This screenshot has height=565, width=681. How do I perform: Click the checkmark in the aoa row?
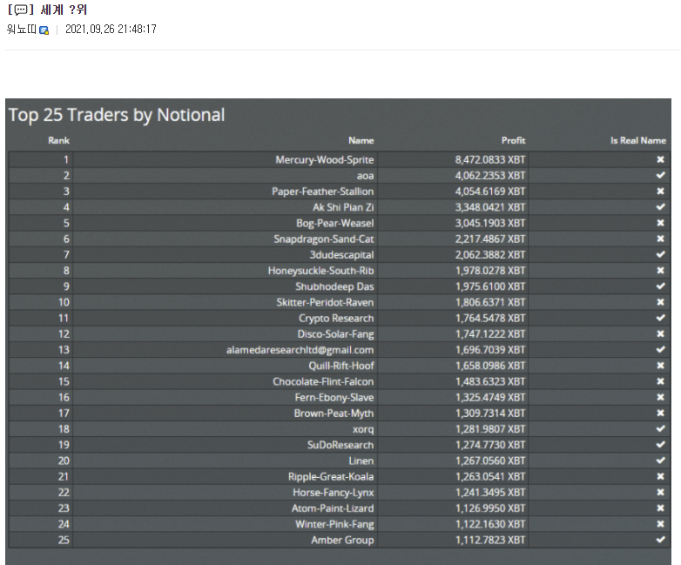[660, 175]
